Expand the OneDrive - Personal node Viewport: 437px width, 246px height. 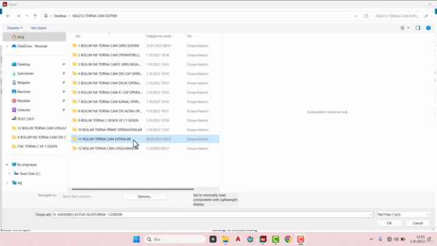(7, 46)
